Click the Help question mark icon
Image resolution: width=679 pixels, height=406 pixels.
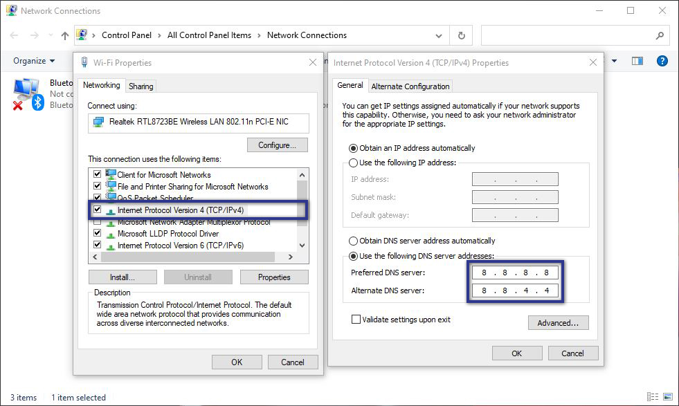662,60
